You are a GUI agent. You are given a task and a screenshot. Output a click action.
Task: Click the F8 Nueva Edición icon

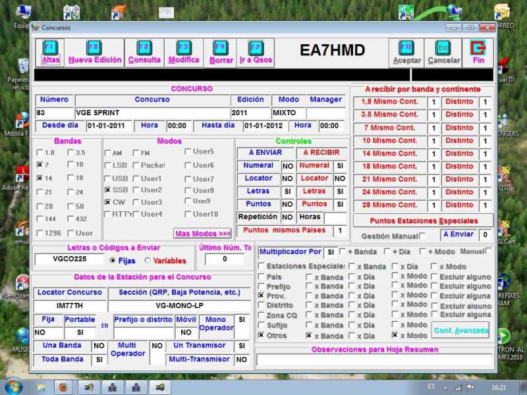94,47
